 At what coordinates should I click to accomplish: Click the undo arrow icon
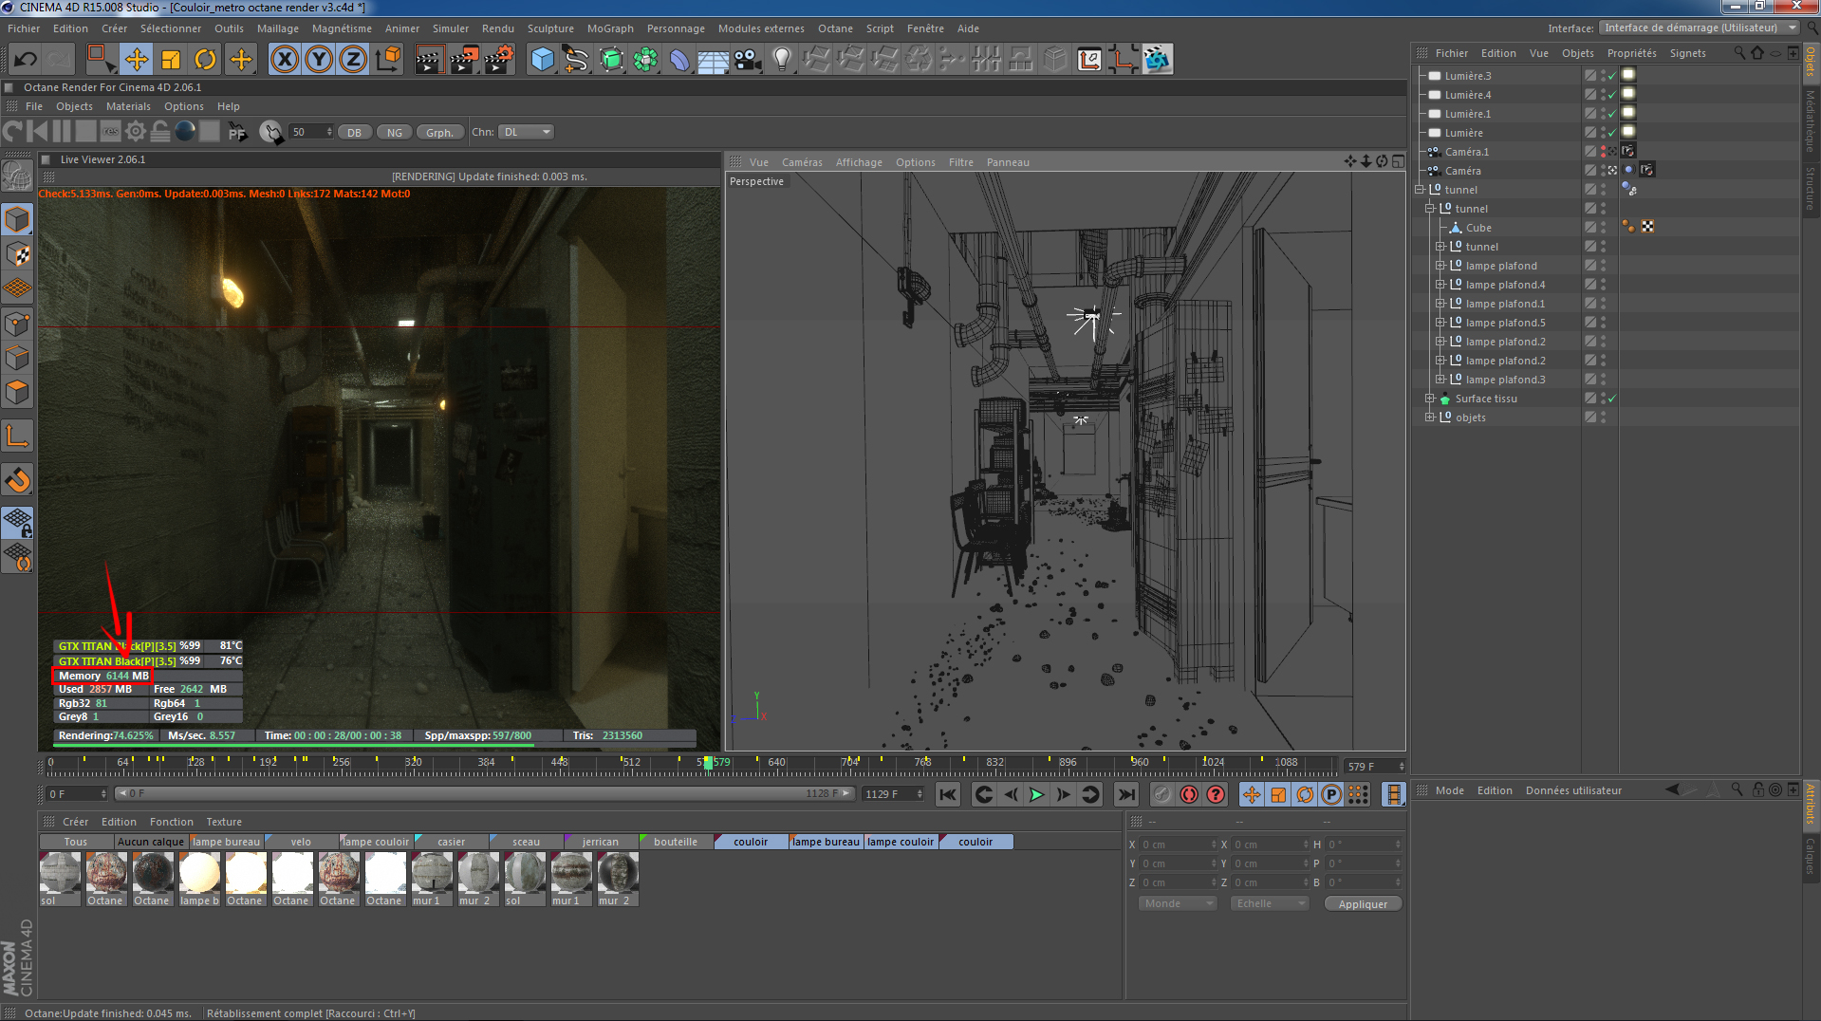coord(26,60)
